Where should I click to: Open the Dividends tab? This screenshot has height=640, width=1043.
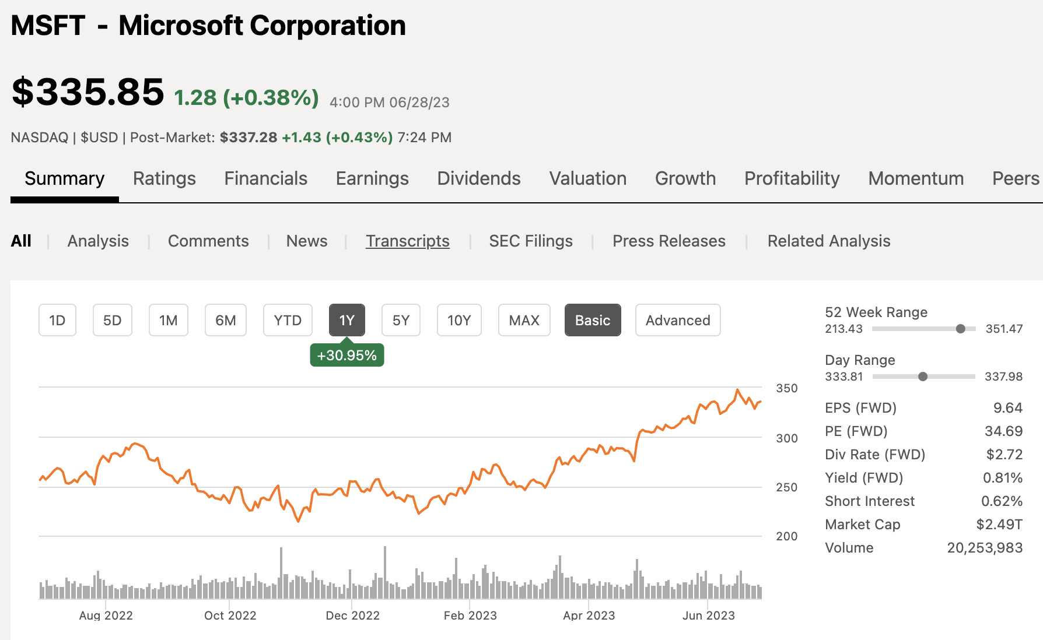pos(478,178)
